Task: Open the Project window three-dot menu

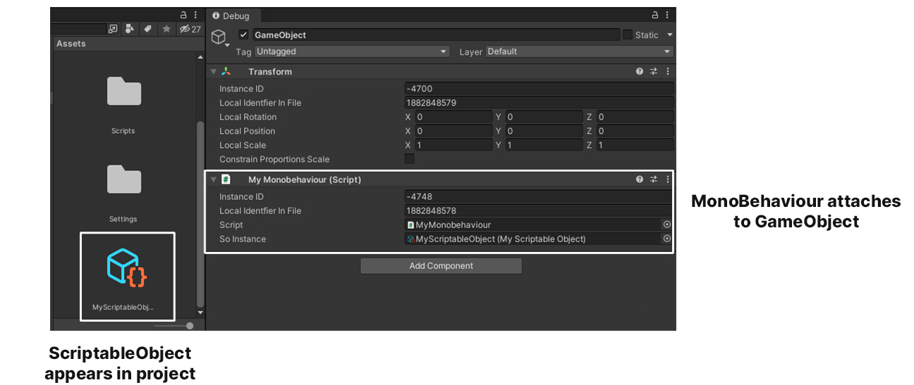Action: click(195, 15)
